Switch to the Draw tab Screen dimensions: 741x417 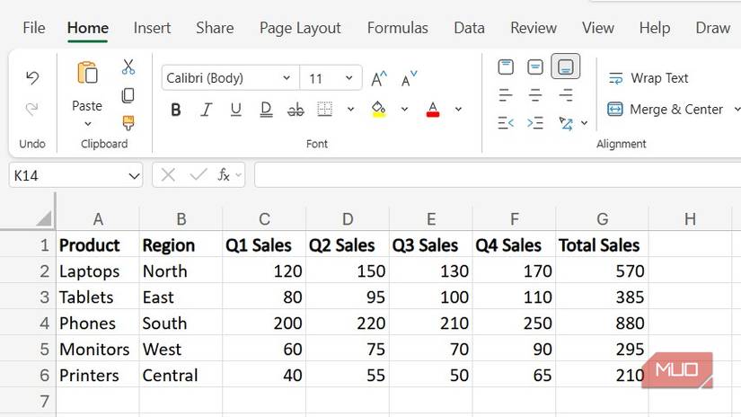(x=712, y=28)
